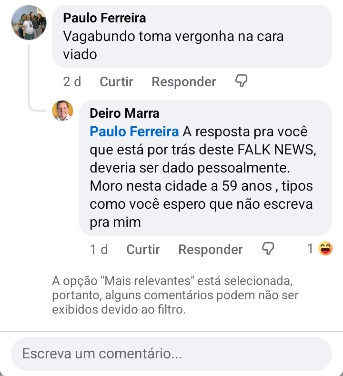This screenshot has height=376, width=343.
Task: Open Deiro Marra's profile picture
Action: (62, 111)
